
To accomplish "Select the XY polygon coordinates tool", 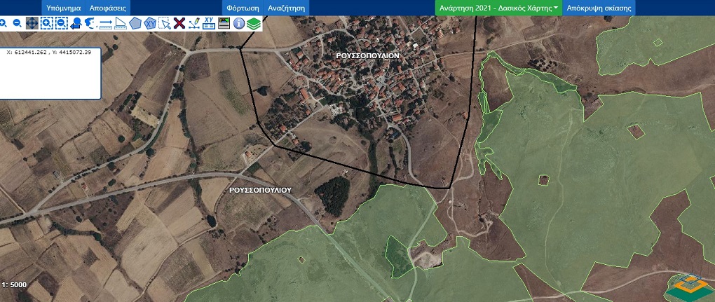I will tap(150, 23).
